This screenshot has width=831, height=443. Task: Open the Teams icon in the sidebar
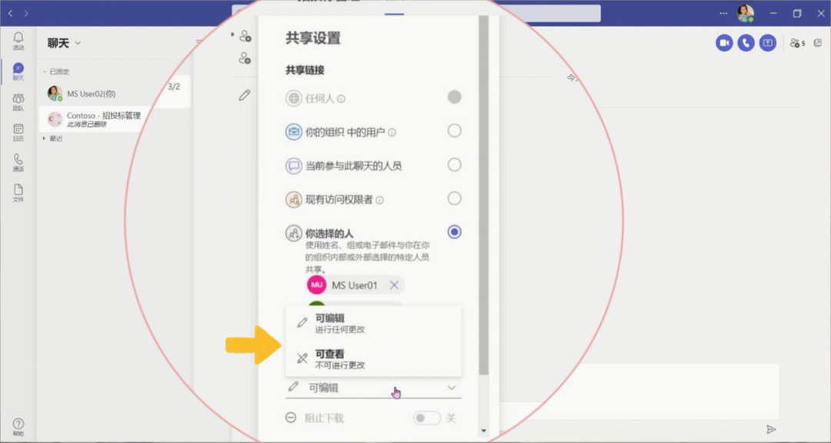[18, 102]
